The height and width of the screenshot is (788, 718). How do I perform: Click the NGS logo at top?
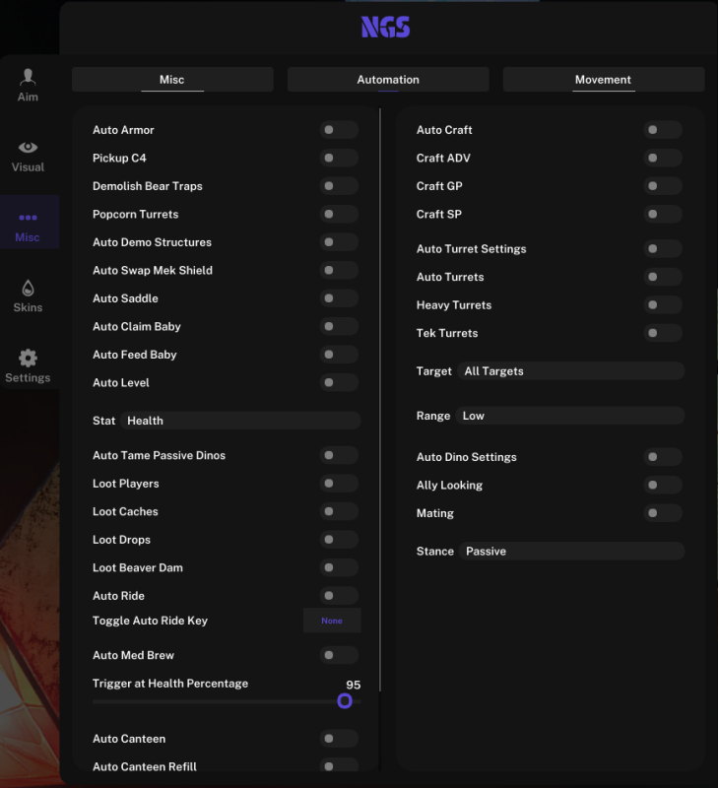(385, 28)
